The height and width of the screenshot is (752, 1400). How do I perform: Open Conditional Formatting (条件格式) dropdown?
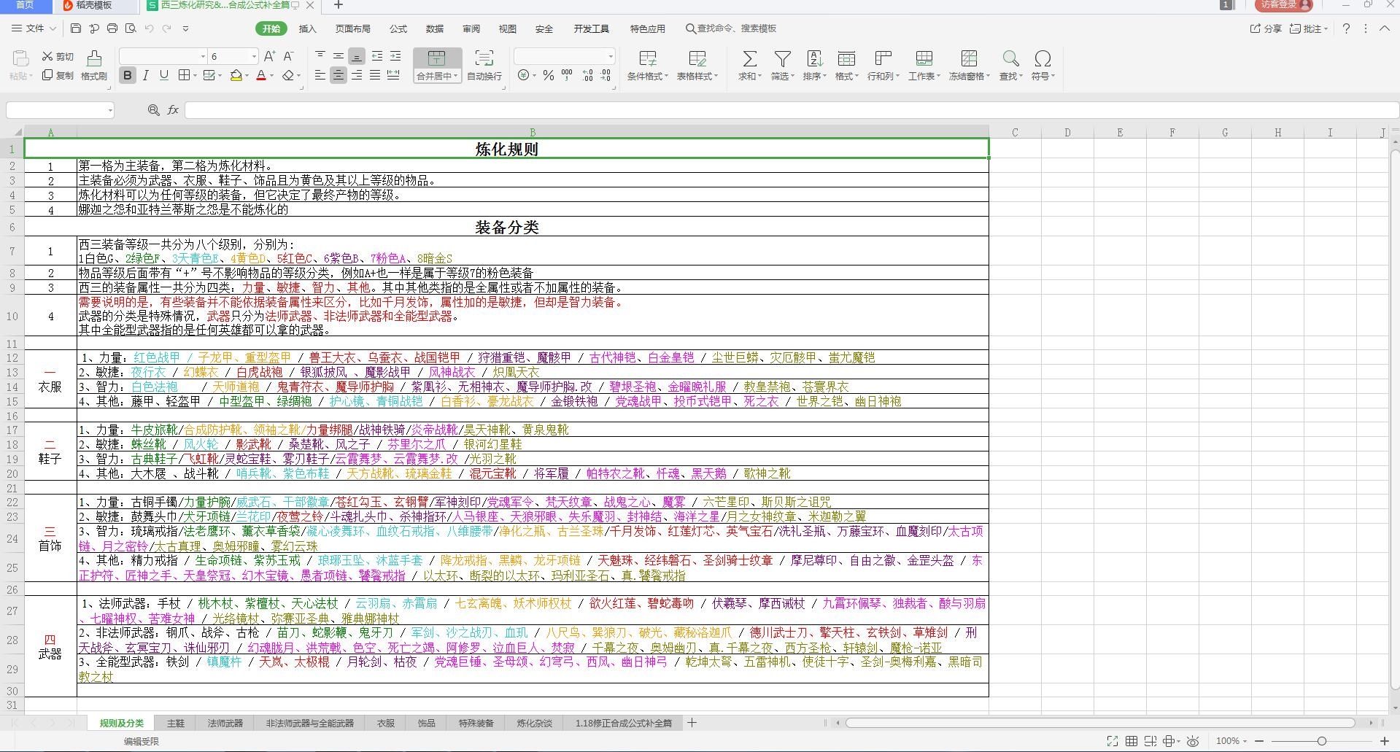647,65
